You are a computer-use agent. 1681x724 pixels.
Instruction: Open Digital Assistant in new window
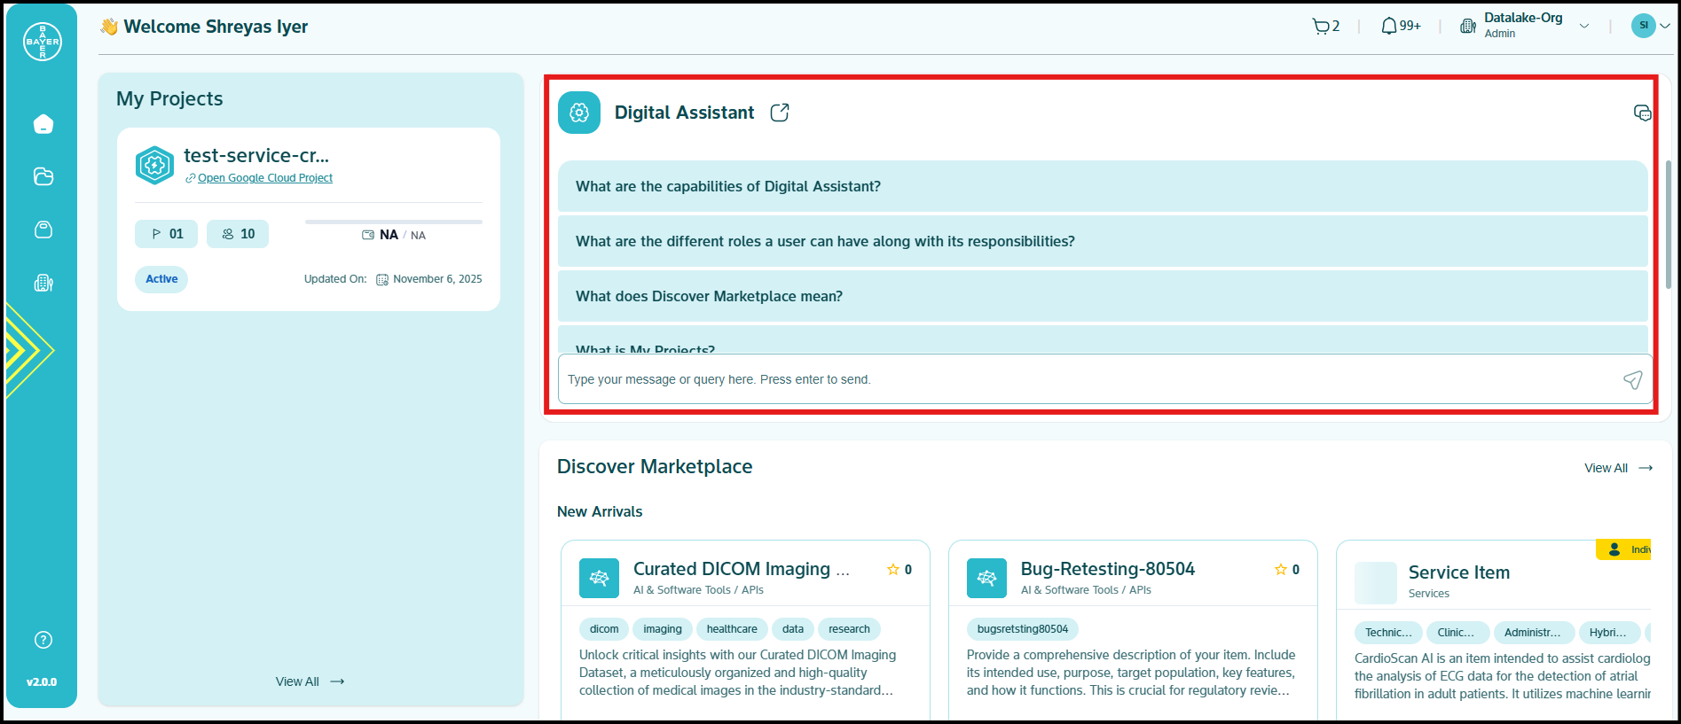coord(780,113)
